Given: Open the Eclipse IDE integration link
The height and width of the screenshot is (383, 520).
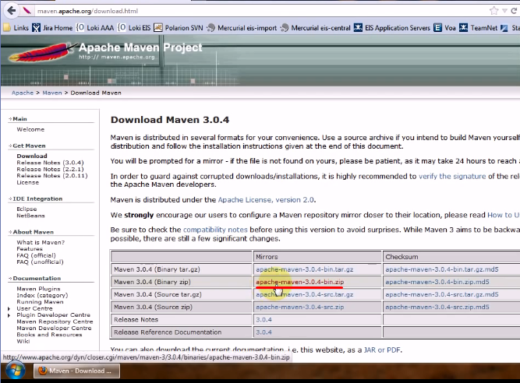Looking at the screenshot, I should pyautogui.click(x=27, y=209).
